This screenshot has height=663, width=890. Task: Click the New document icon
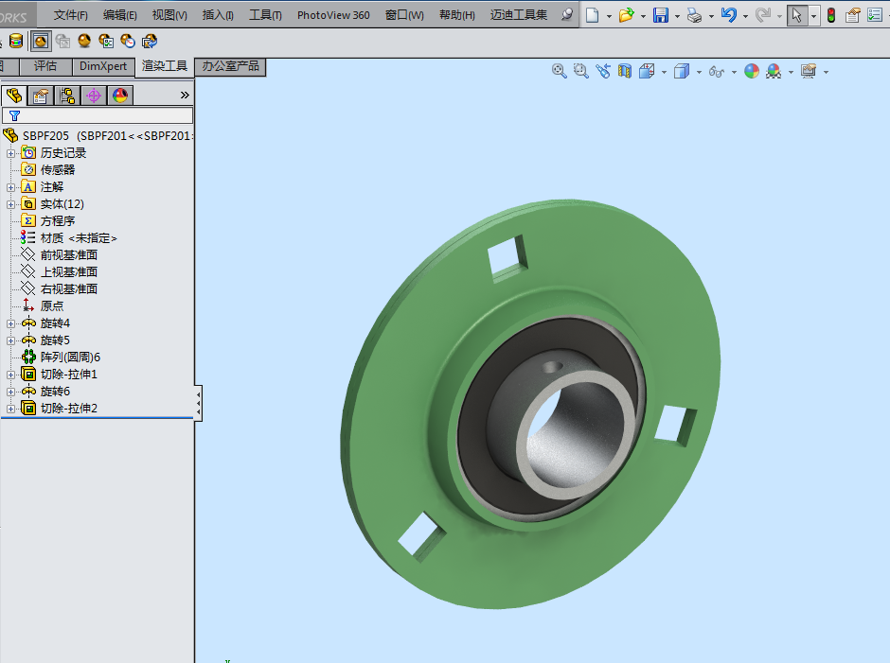(x=592, y=15)
